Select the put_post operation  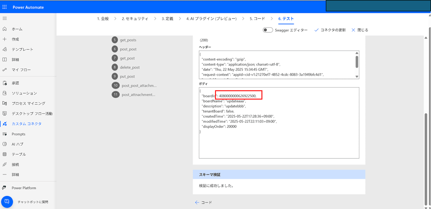tap(128, 76)
